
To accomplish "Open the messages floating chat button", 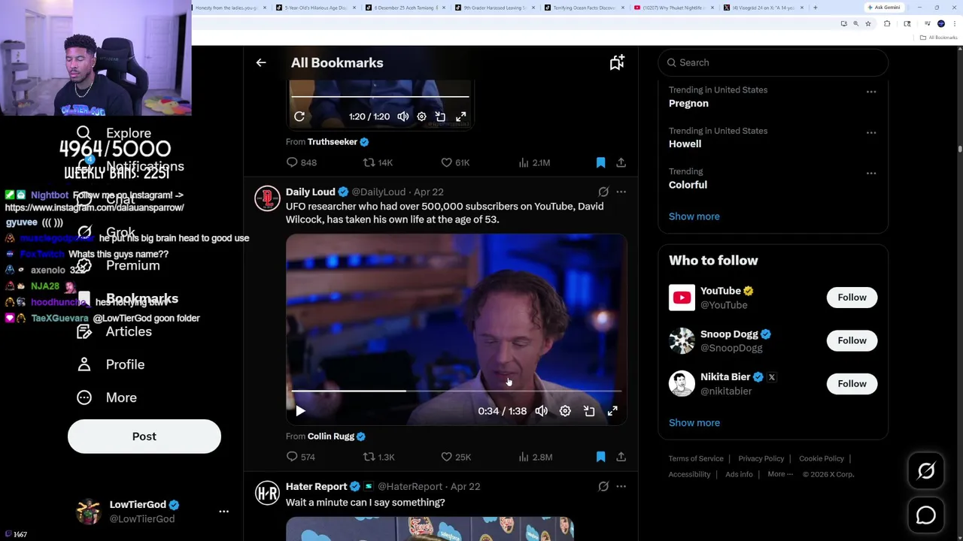I will tap(926, 515).
